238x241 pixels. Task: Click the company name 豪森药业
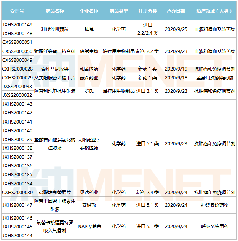(89, 78)
